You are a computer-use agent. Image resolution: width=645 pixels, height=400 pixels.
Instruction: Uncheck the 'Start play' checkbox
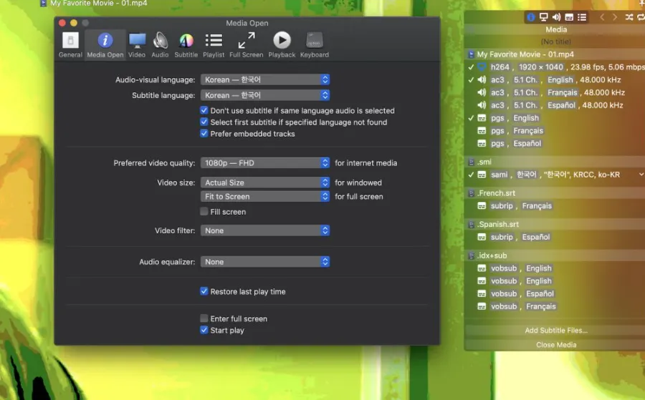pyautogui.click(x=204, y=330)
